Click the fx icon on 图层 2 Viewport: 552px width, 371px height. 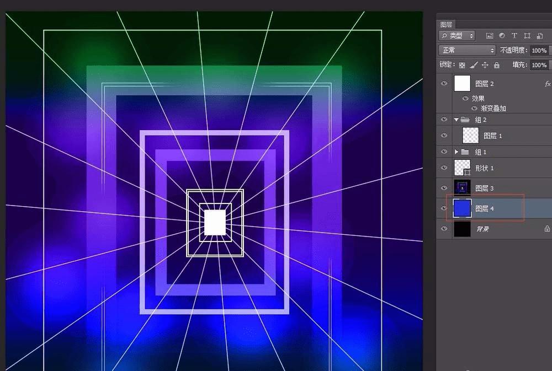548,84
